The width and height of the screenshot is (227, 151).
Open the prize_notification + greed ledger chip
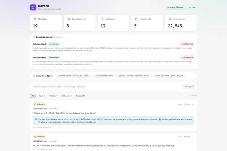(169, 76)
